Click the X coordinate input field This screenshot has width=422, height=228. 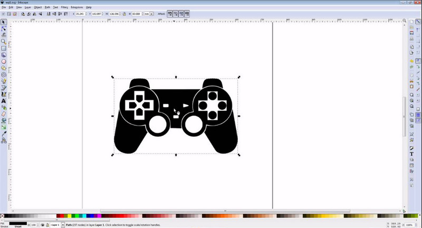pyautogui.click(x=80, y=14)
